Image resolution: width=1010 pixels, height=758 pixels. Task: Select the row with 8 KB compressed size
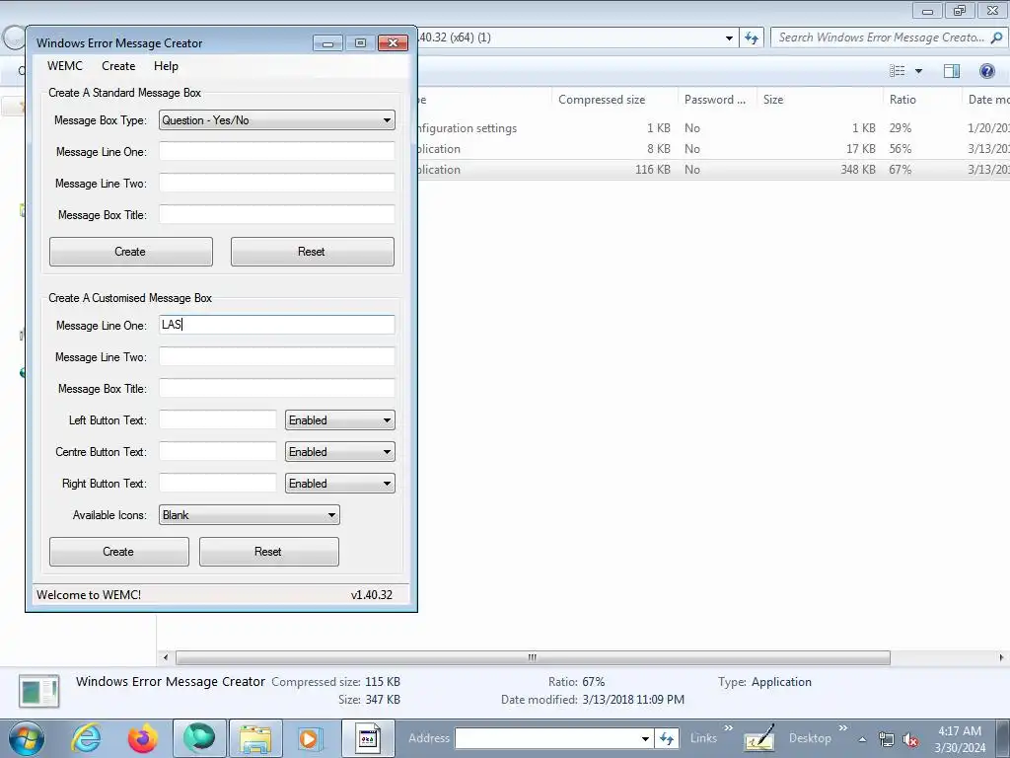tap(714, 149)
